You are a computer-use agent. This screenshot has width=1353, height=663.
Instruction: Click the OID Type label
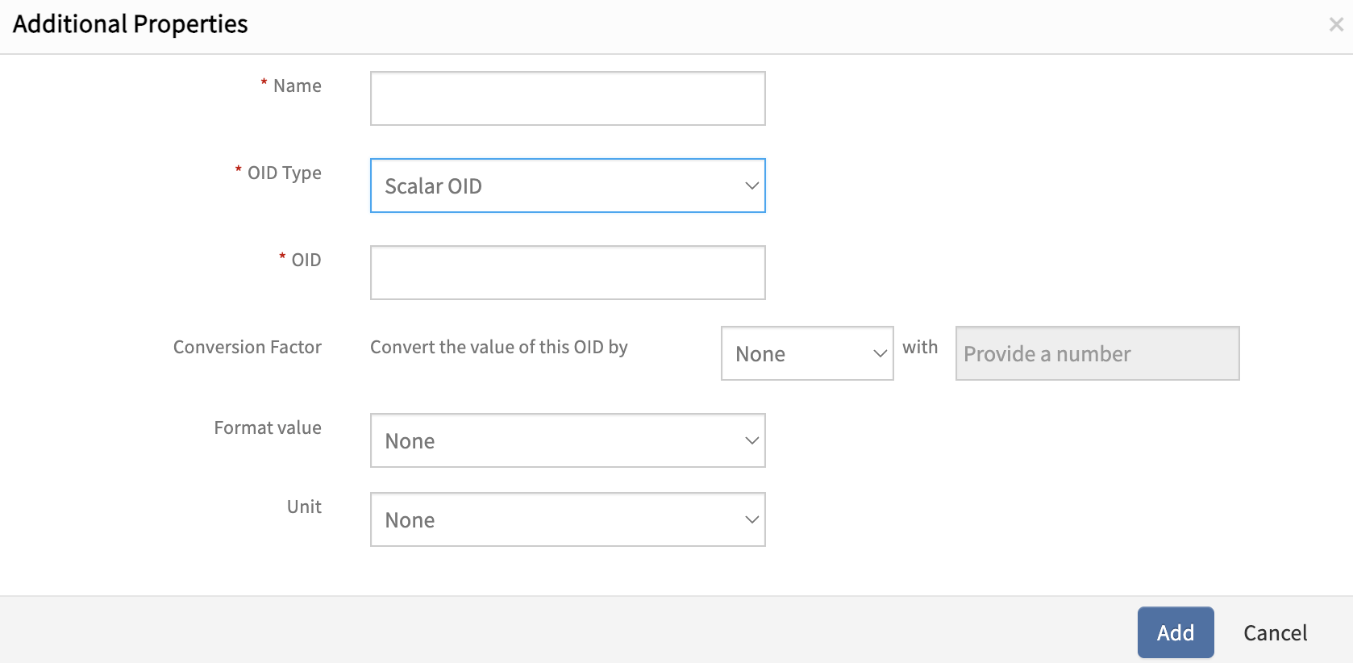click(x=284, y=173)
